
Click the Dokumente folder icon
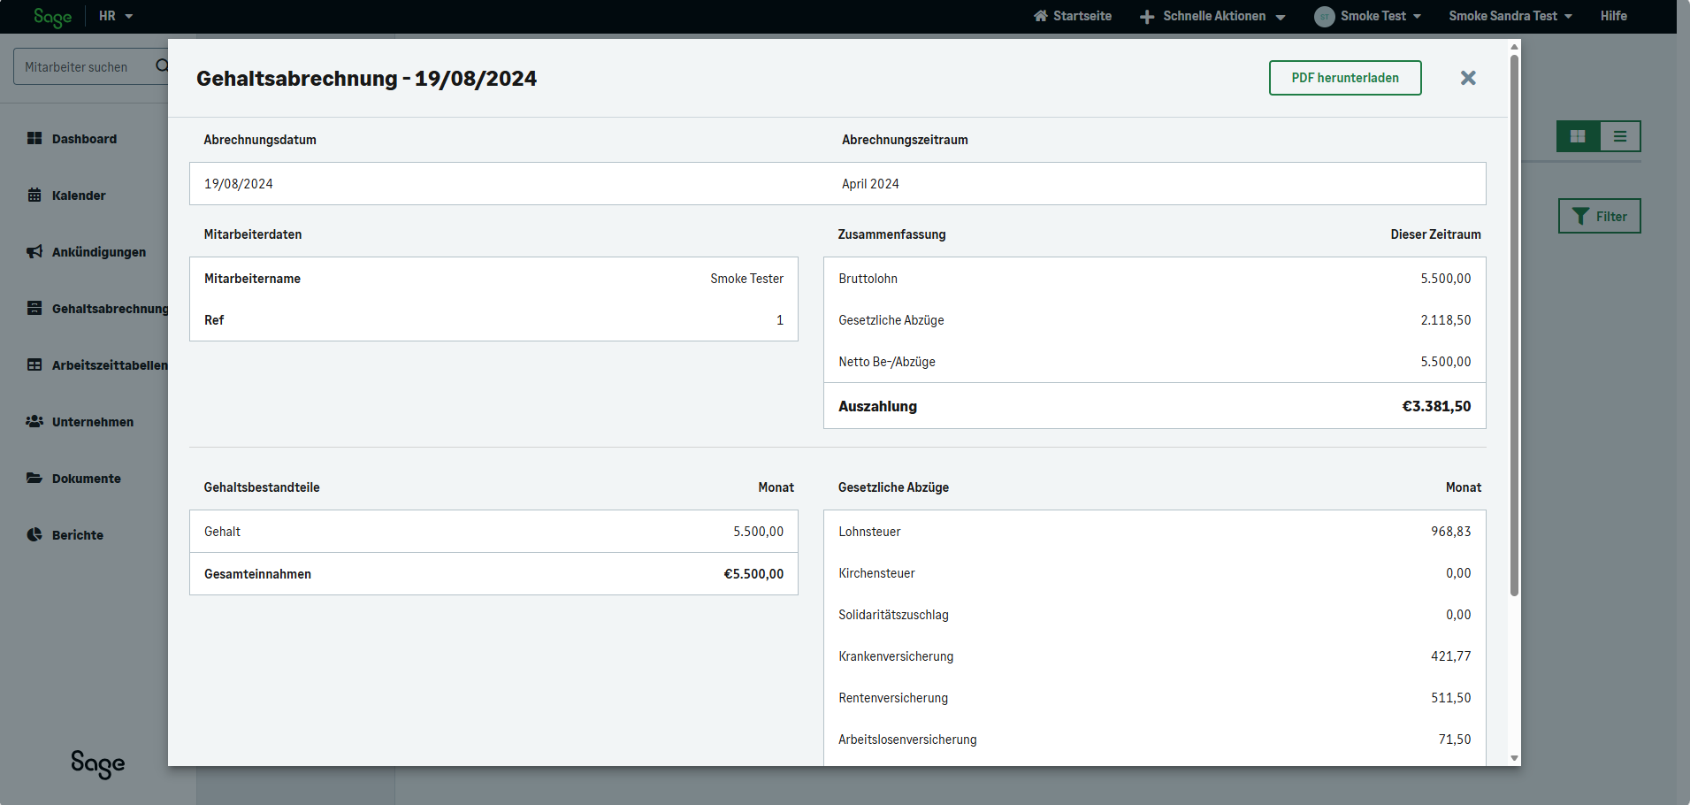click(34, 478)
